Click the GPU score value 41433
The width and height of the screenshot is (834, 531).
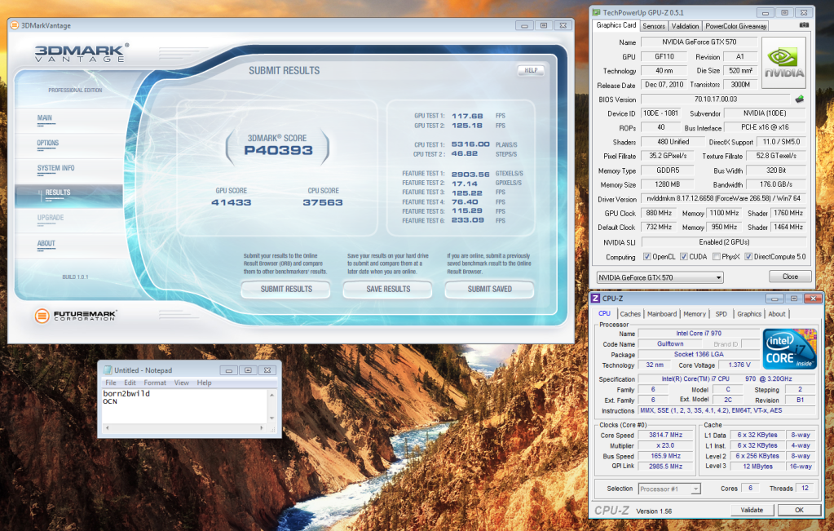pos(232,202)
